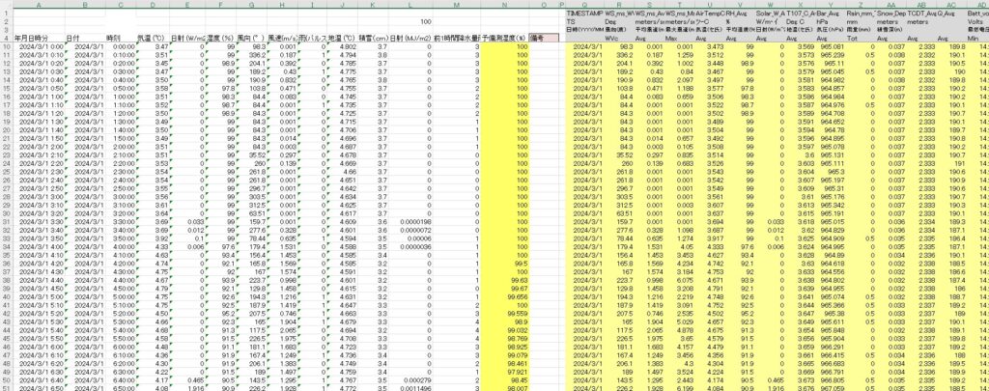The width and height of the screenshot is (989, 391).
Task: Select the 気温 (℃) header cell
Action: click(x=154, y=38)
